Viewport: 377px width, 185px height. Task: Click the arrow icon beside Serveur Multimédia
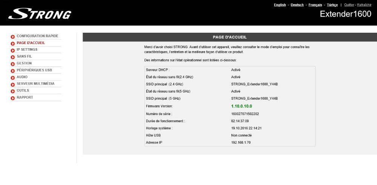pyautogui.click(x=13, y=84)
